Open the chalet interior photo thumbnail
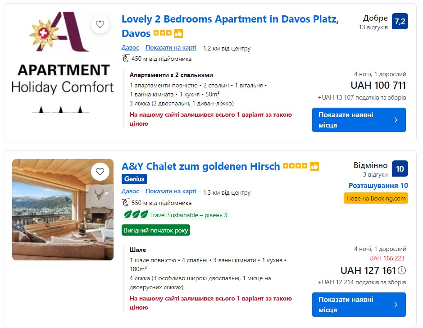Screen dimensions: 423x328 click(63, 210)
